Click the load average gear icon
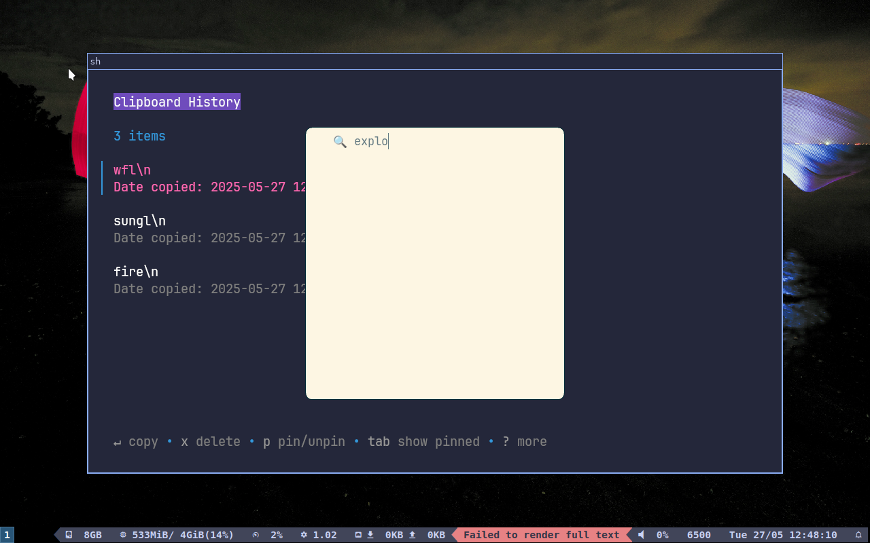Screen dimensions: 870x543 click(x=304, y=535)
